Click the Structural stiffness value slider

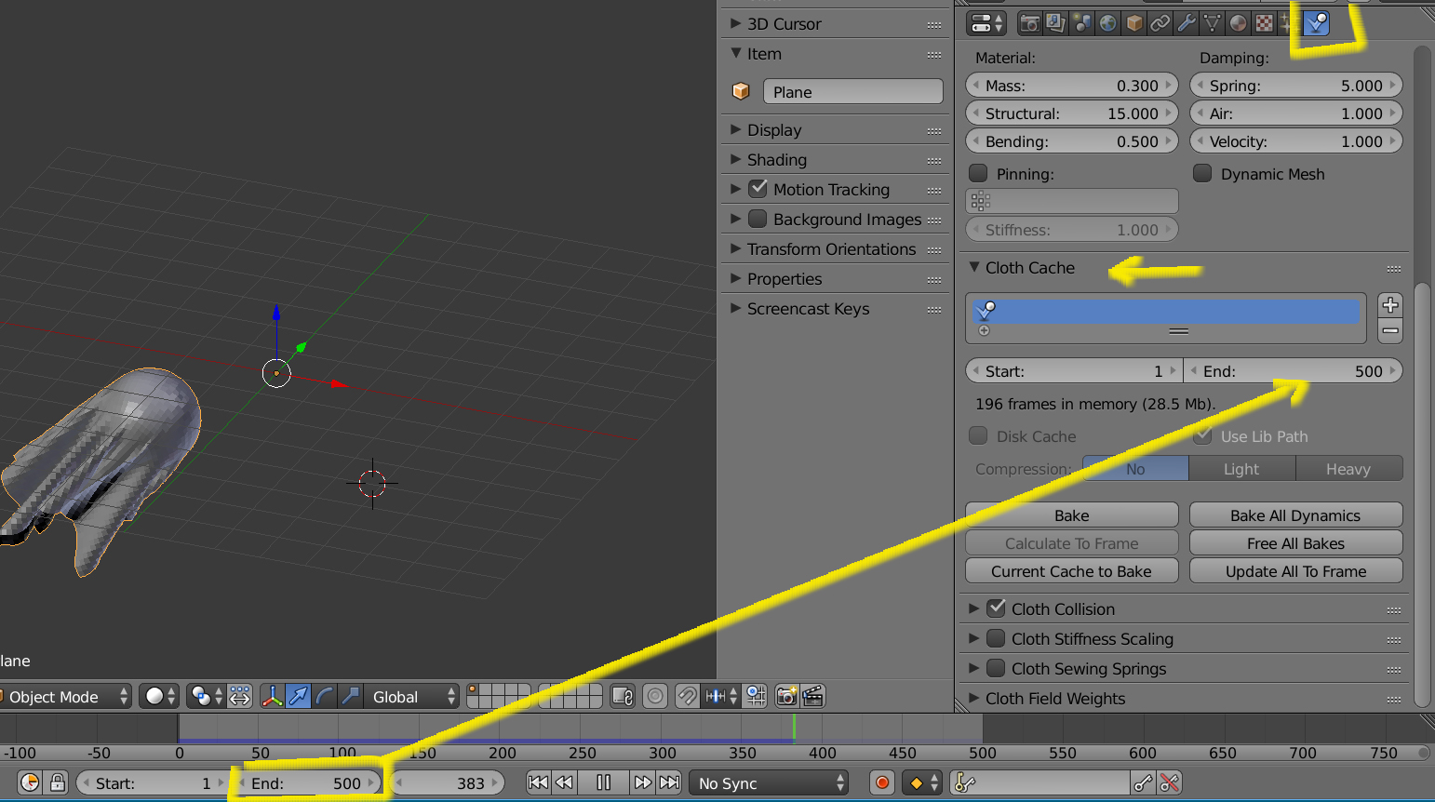(1071, 114)
